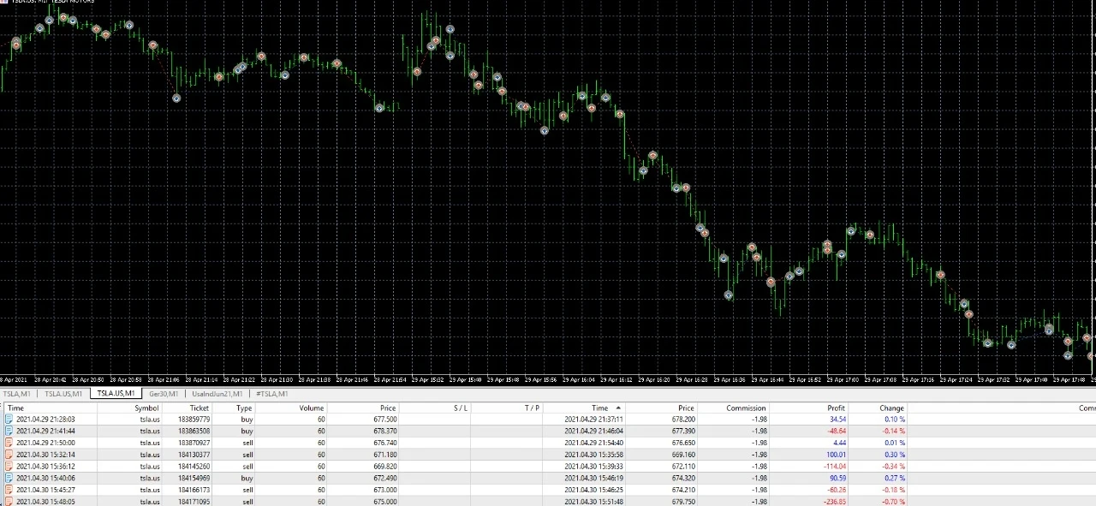This screenshot has width=1096, height=506.
Task: Sort by the Symbol column header
Action: [146, 408]
